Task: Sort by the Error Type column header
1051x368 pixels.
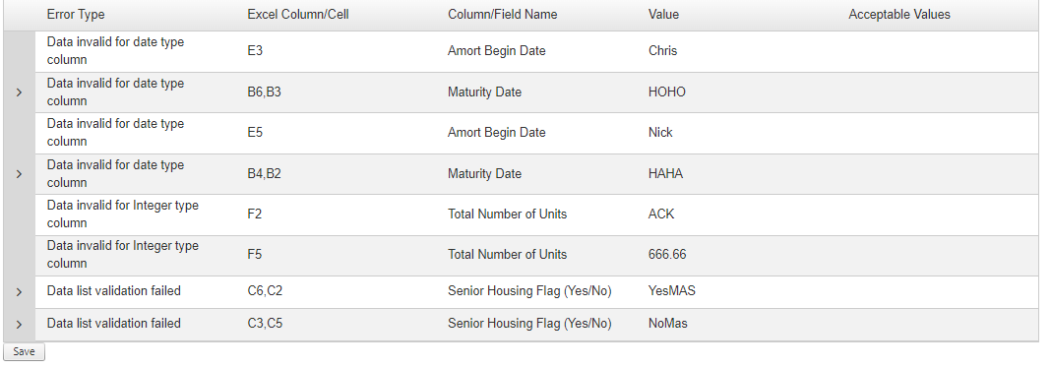Action: [x=76, y=14]
